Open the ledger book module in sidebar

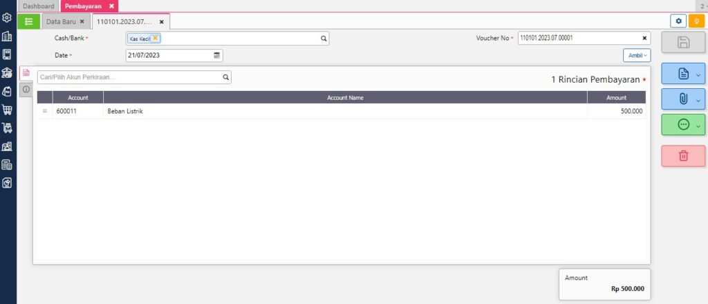(x=7, y=54)
